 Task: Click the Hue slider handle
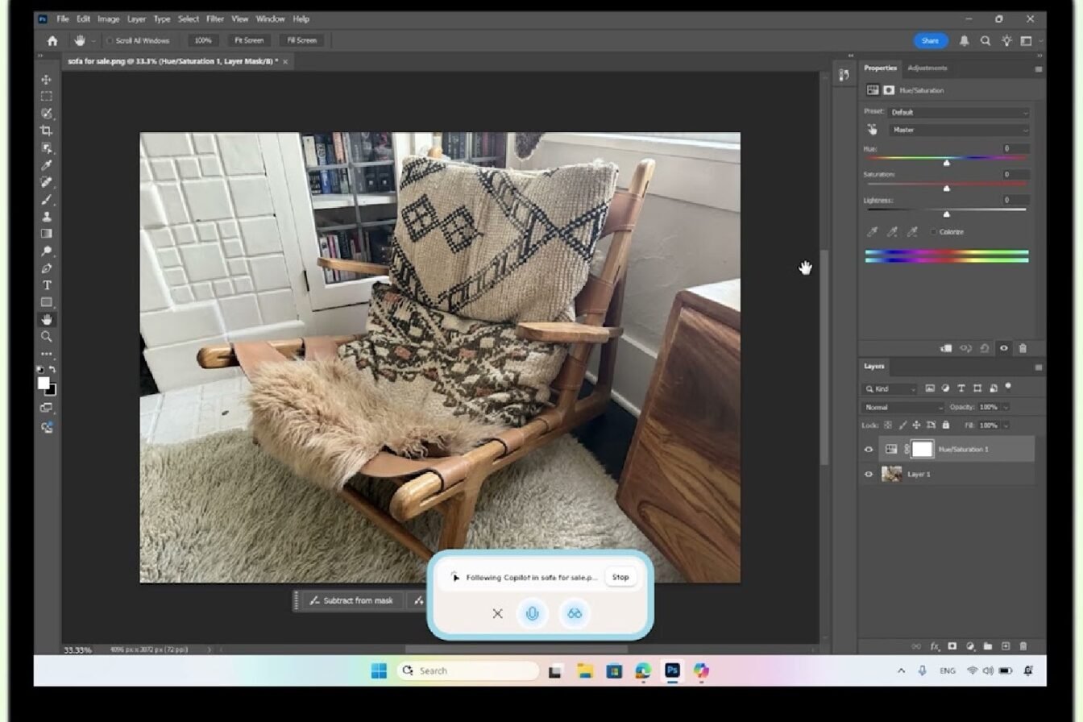tap(947, 163)
